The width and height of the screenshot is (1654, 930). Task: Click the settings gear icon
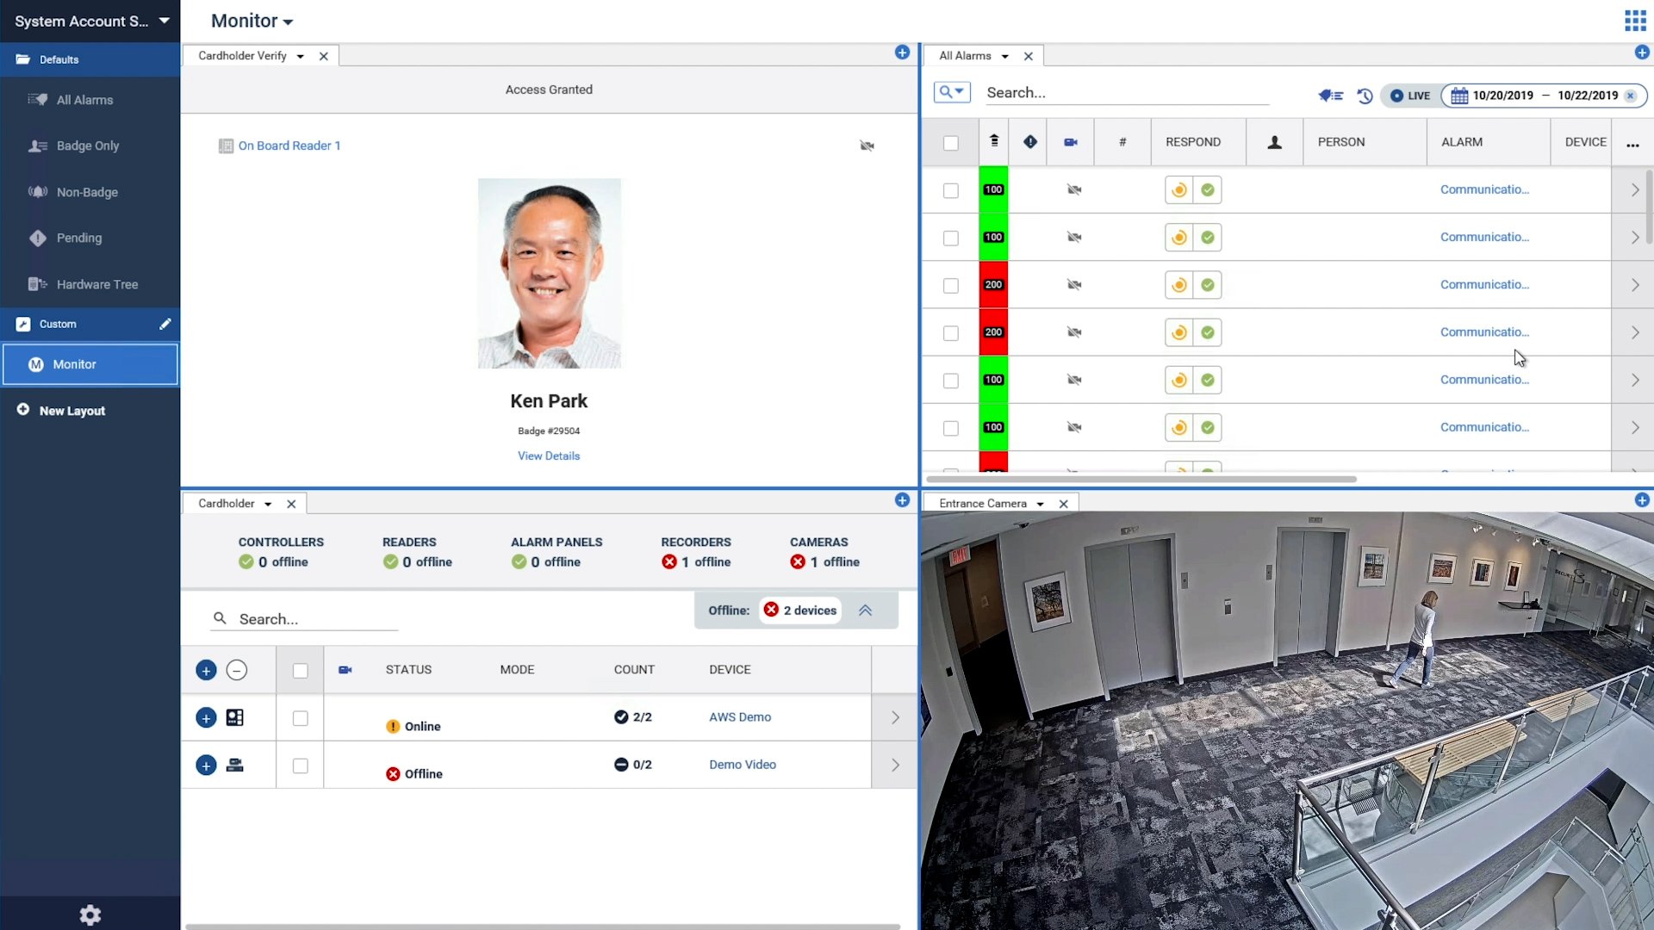coord(90,914)
